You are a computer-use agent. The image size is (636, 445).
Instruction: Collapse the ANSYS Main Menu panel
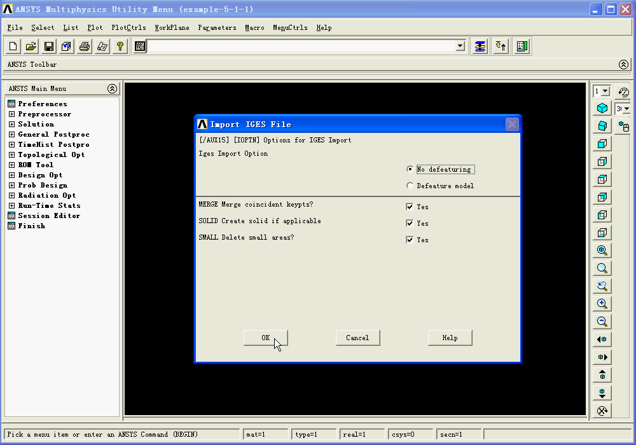pos(112,88)
